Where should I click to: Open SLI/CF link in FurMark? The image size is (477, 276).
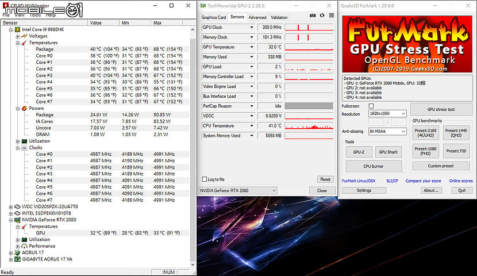click(392, 181)
